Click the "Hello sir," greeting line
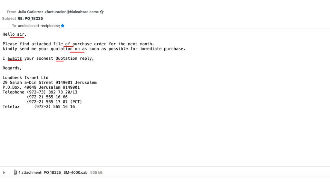This screenshot has height=185, width=330. (15, 34)
